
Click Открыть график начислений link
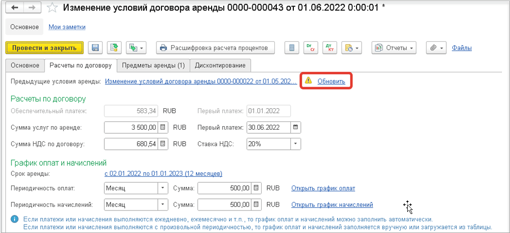pyautogui.click(x=332, y=205)
